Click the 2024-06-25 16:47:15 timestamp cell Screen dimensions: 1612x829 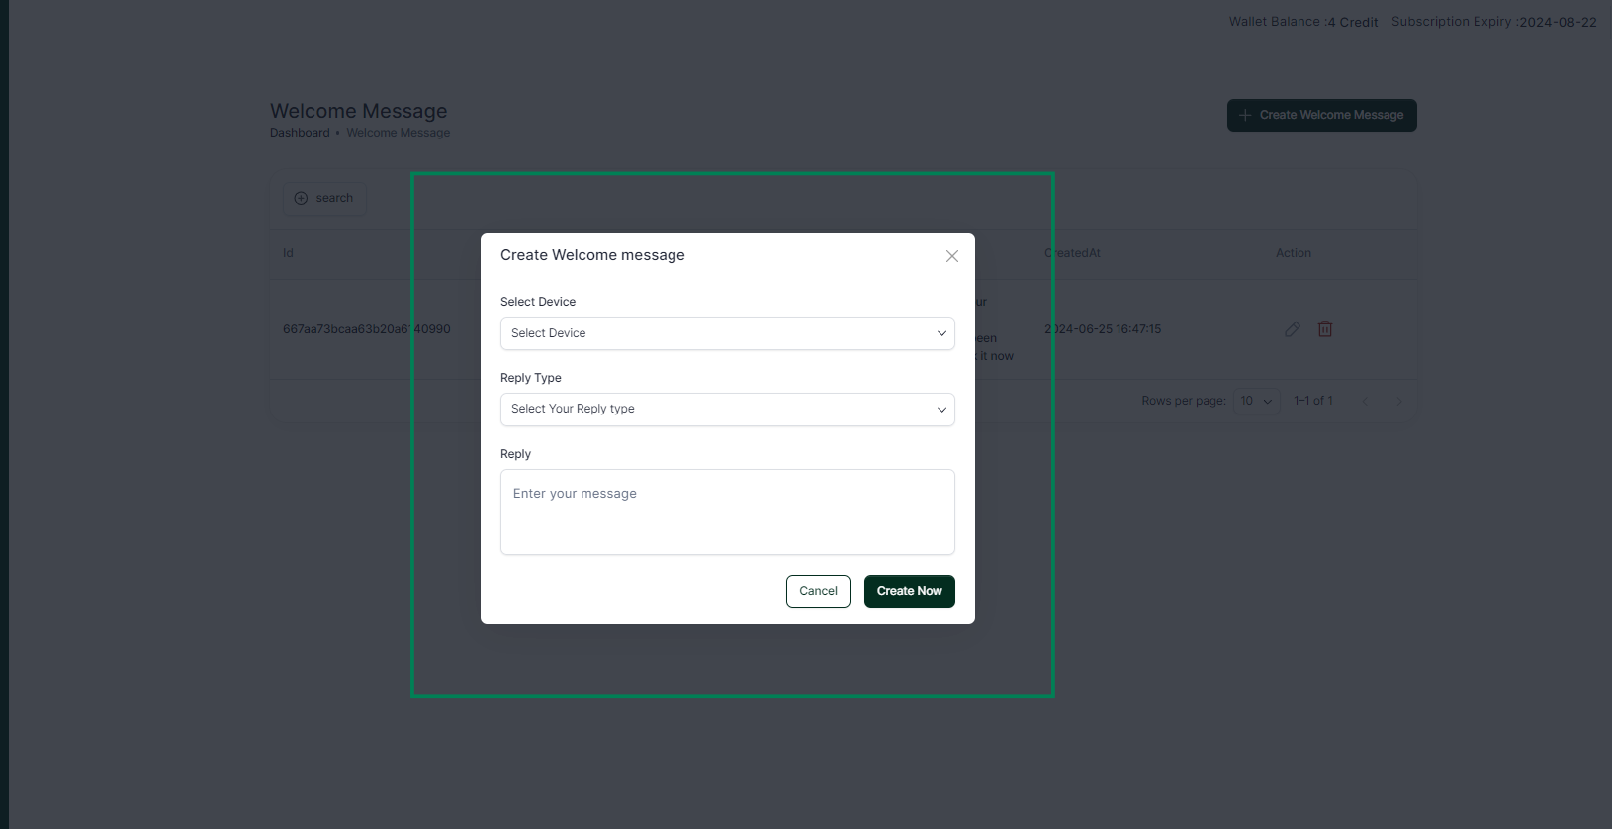point(1103,329)
